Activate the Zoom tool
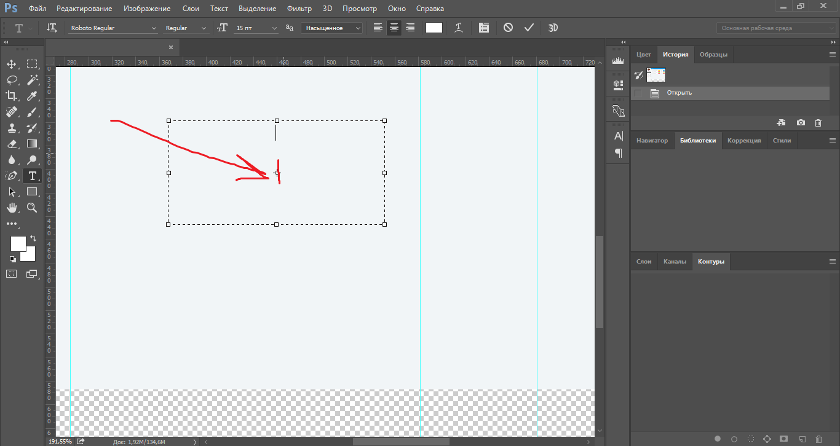Viewport: 840px width, 446px height. click(x=32, y=208)
